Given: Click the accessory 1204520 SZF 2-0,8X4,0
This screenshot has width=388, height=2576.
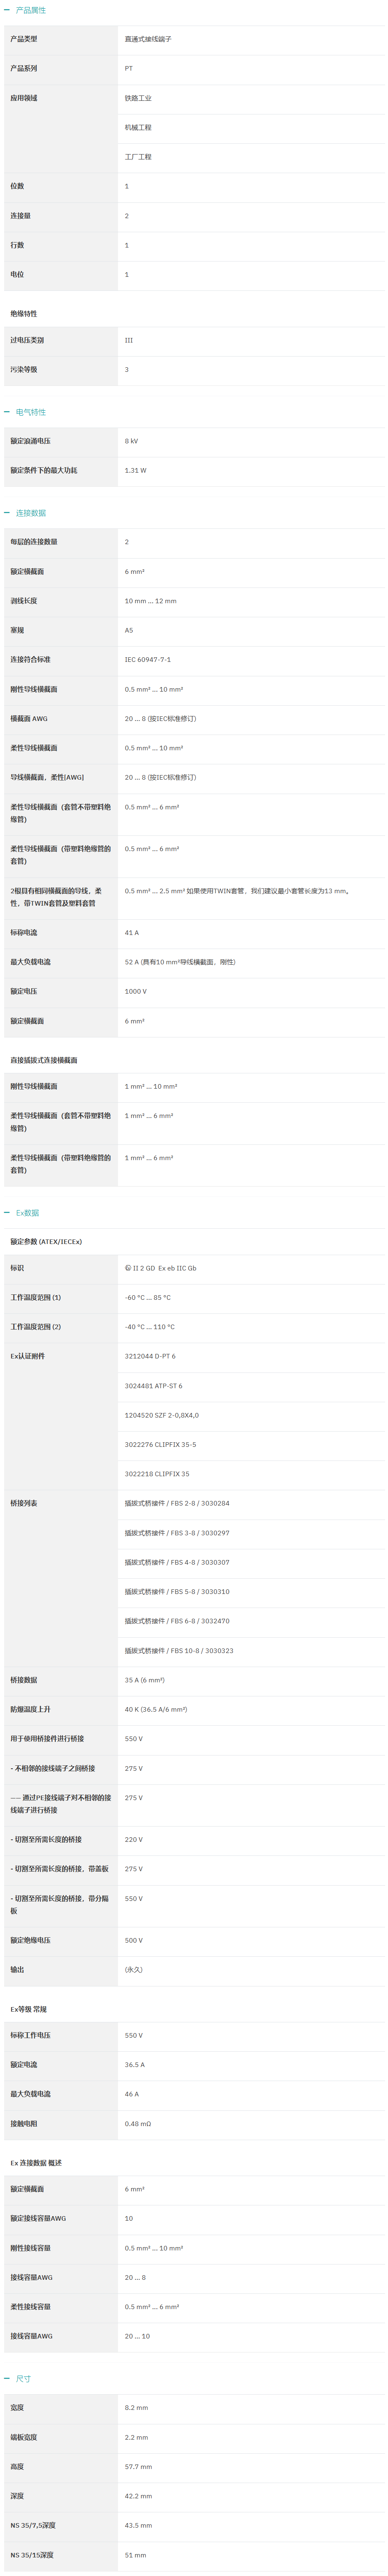Looking at the screenshot, I should point(162,1415).
